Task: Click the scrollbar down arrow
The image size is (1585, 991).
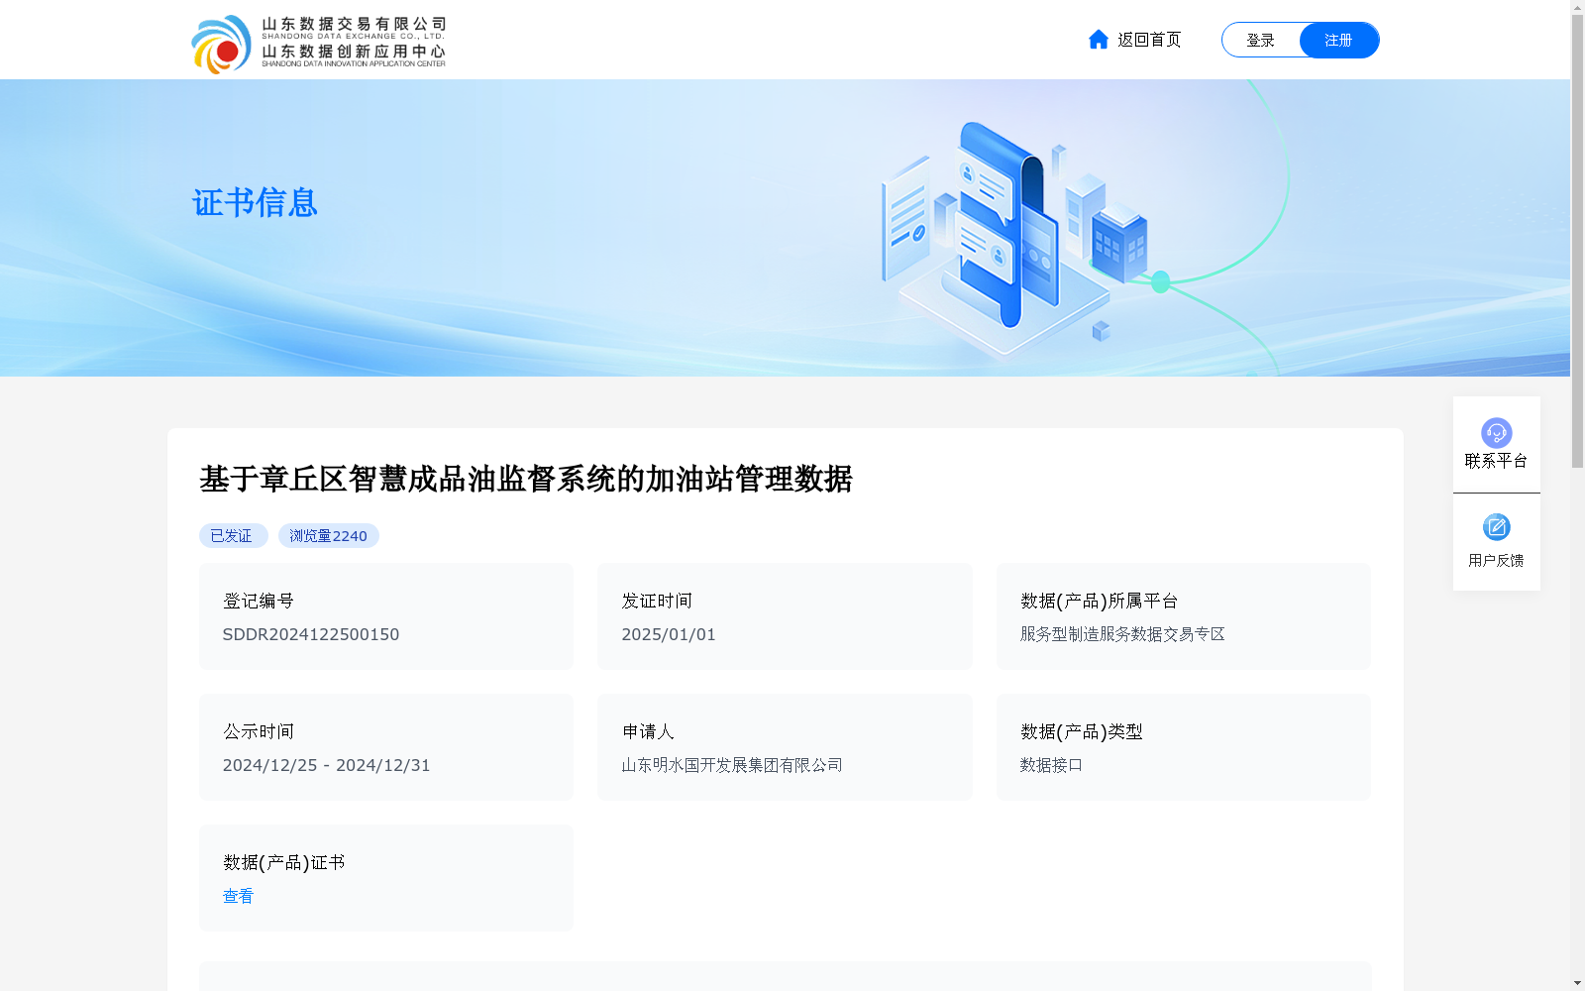Action: pos(1577,983)
